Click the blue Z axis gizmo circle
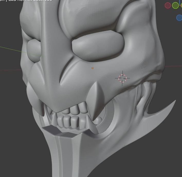 [x=179, y=18]
